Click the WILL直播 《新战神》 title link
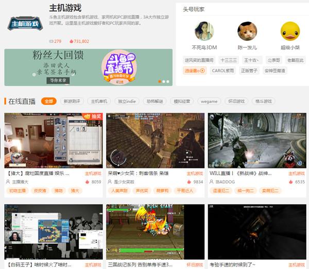309x269 pixels. (x=241, y=173)
